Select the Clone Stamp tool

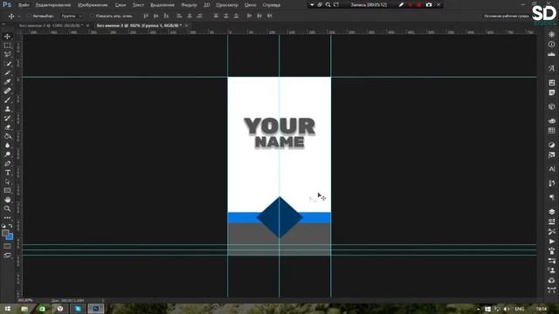click(8, 109)
